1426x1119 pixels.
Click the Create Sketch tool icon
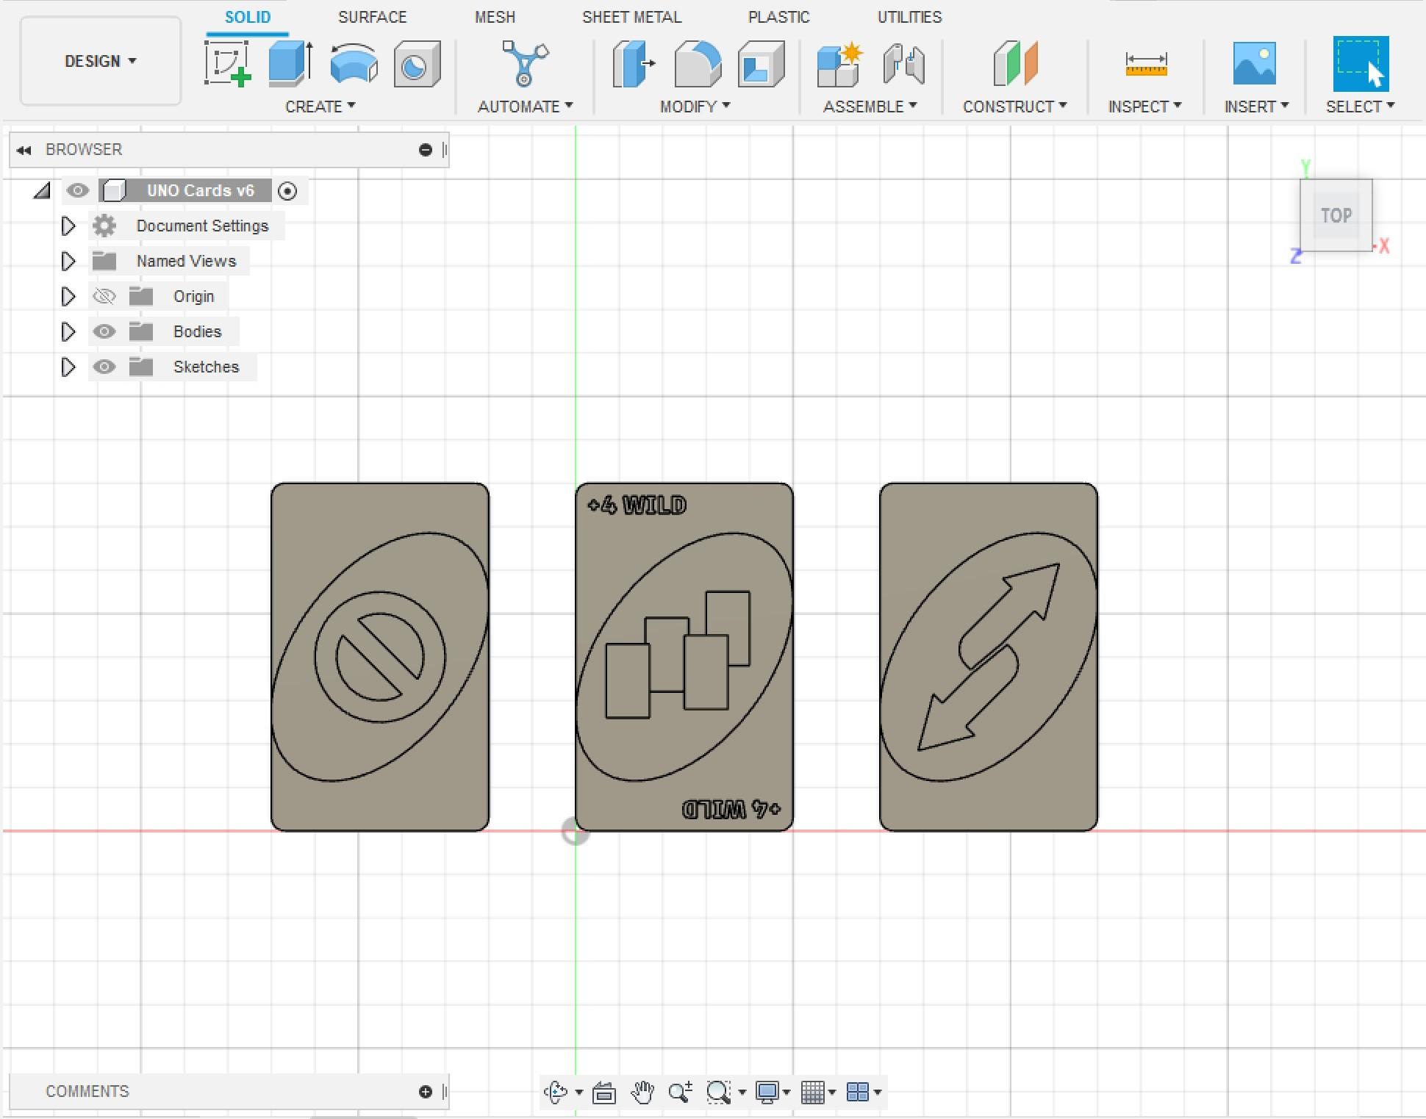228,64
